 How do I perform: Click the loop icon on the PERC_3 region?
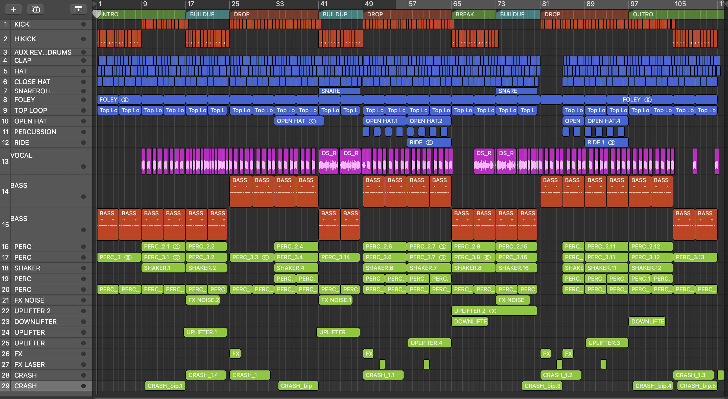click(x=128, y=257)
